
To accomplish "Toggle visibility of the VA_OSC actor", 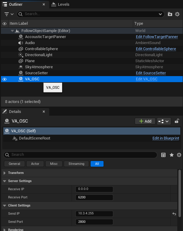I will (x=5, y=79).
